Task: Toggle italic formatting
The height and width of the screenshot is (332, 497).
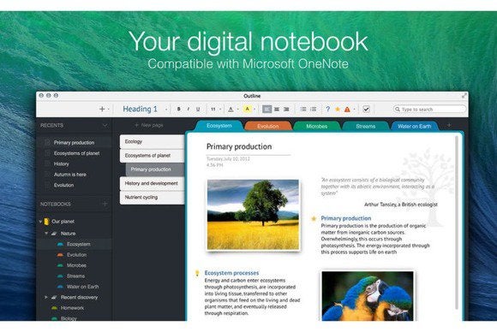Action: [189, 110]
